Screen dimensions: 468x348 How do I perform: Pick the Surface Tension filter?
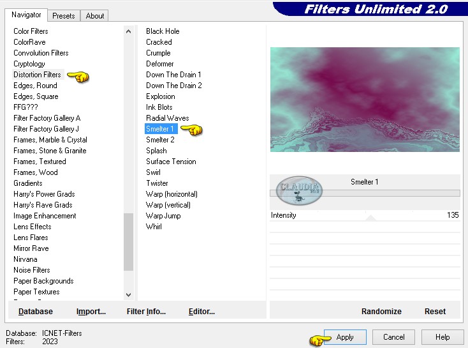pyautogui.click(x=171, y=162)
